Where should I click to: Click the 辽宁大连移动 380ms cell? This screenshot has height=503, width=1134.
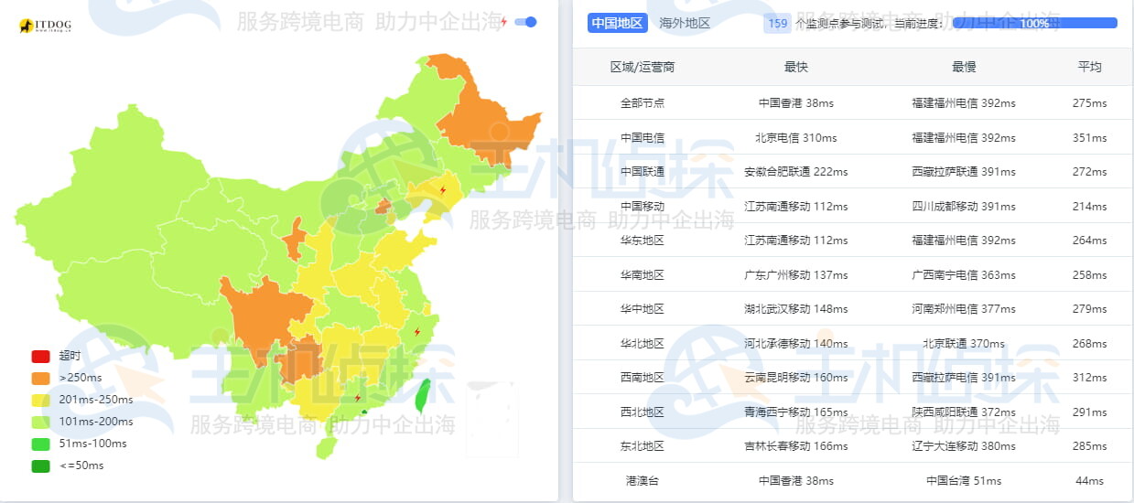964,446
